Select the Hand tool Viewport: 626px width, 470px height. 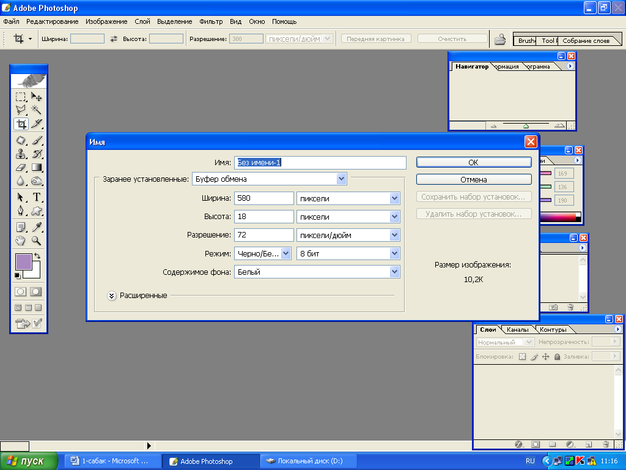point(21,241)
